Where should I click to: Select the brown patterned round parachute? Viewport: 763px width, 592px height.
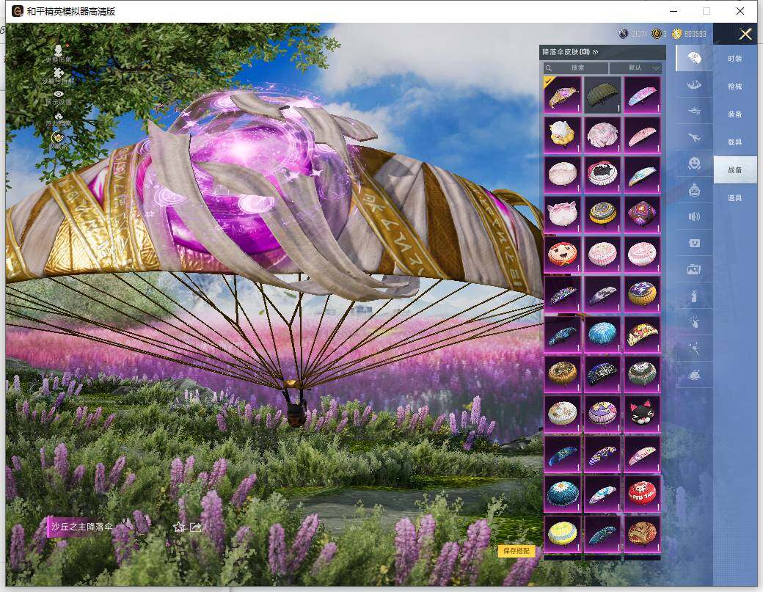[643, 534]
